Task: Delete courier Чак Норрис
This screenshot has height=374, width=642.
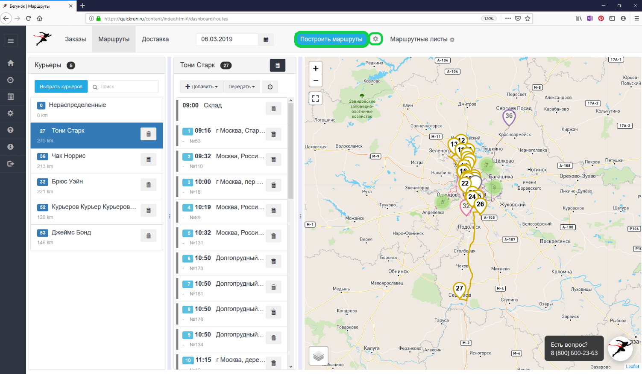Action: [x=149, y=159]
